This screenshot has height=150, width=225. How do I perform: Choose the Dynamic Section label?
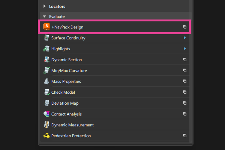click(67, 60)
